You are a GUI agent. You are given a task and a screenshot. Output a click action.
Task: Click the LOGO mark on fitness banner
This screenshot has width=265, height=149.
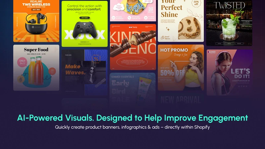coord(212,52)
